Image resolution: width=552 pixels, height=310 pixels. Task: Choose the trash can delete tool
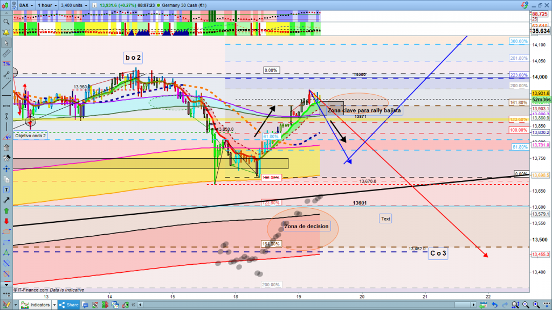(x=6, y=147)
